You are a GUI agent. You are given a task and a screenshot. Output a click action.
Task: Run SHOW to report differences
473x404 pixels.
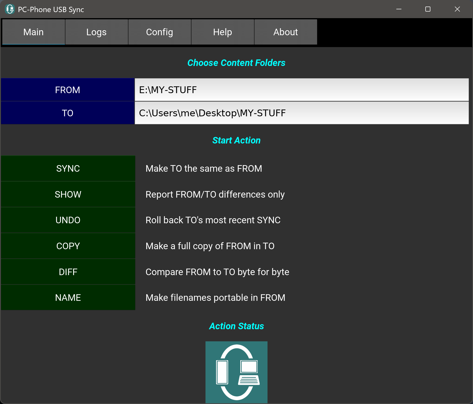tap(68, 194)
